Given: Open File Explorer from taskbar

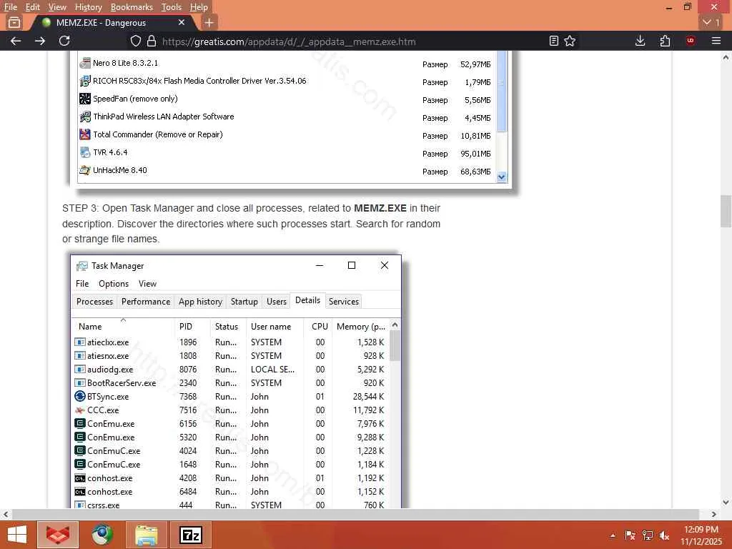Looking at the screenshot, I should click(147, 535).
